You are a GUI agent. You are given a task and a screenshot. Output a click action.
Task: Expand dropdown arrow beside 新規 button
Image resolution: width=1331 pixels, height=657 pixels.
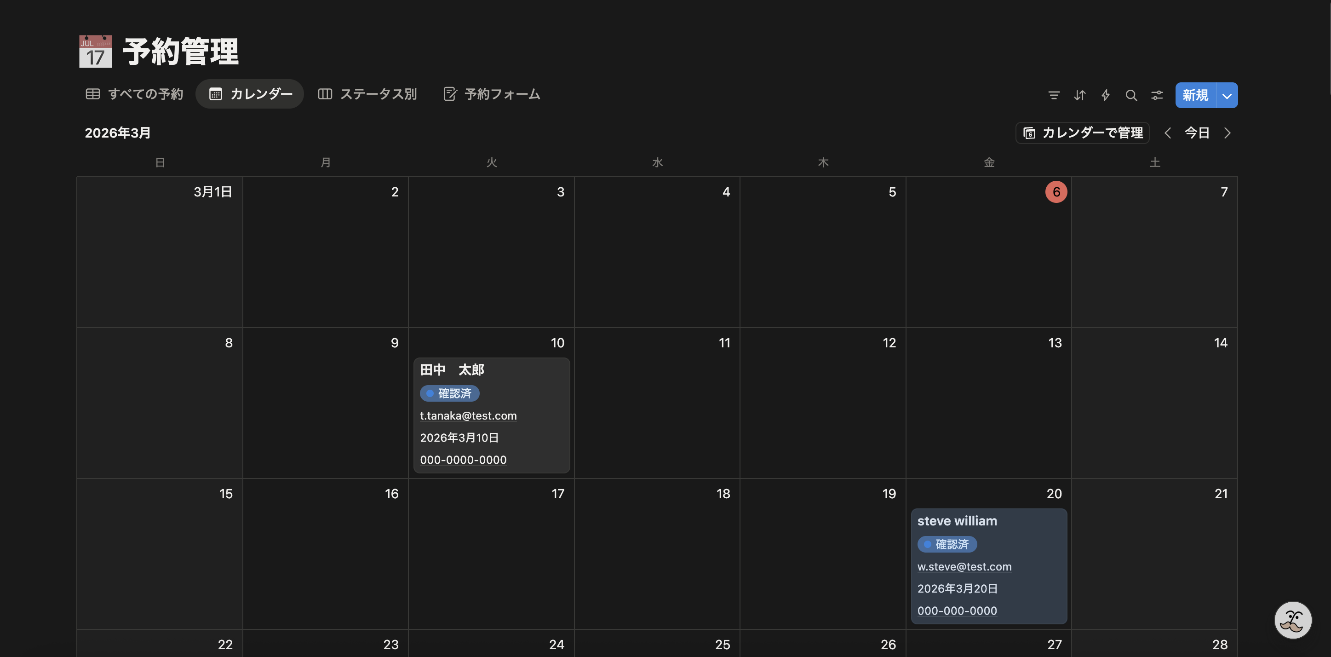click(1227, 96)
